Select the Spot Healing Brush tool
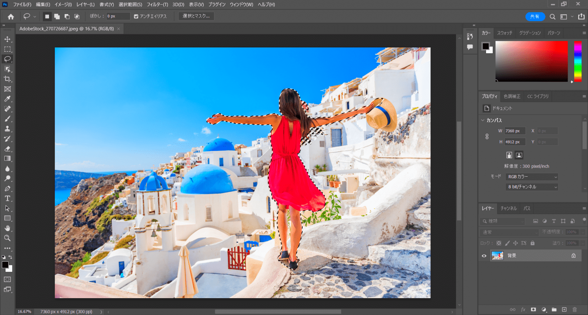Image resolution: width=588 pixels, height=315 pixels. tap(7, 109)
